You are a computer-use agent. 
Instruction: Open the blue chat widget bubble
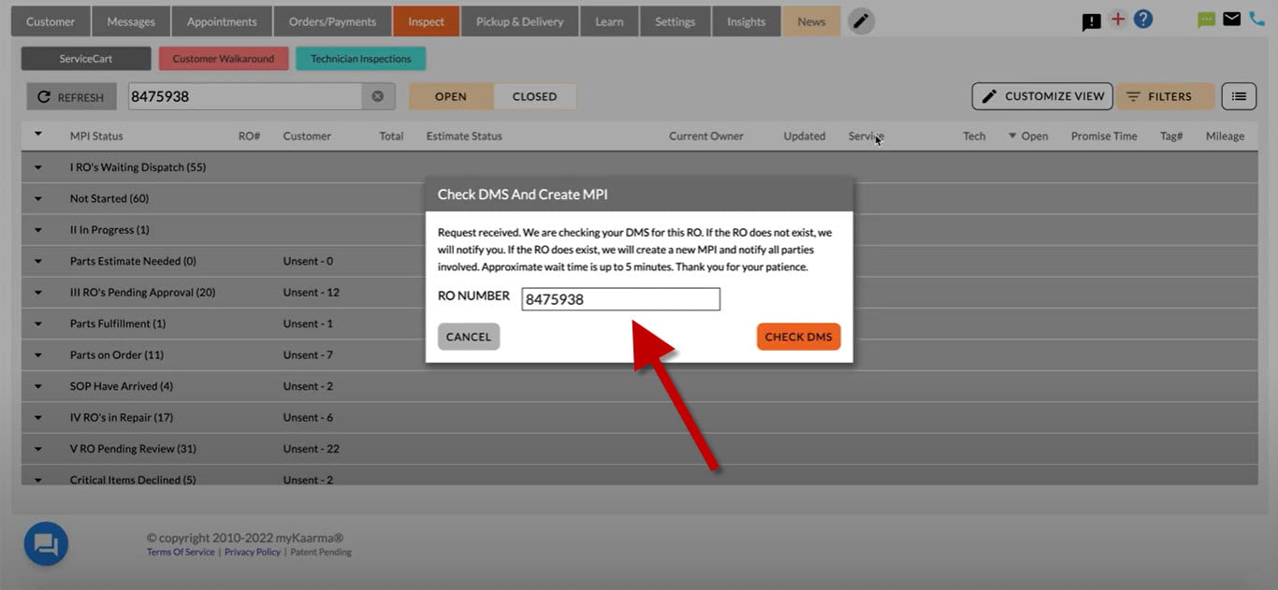click(46, 543)
